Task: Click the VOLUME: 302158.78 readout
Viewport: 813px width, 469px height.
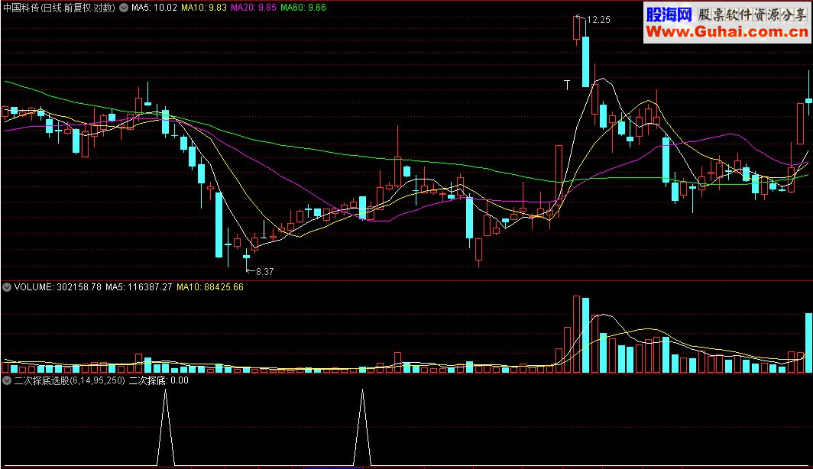Action: point(57,287)
